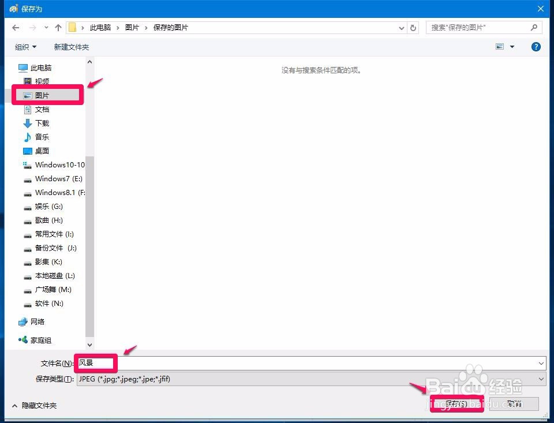Open the 组织 menu
The image size is (554, 423).
tap(25, 47)
